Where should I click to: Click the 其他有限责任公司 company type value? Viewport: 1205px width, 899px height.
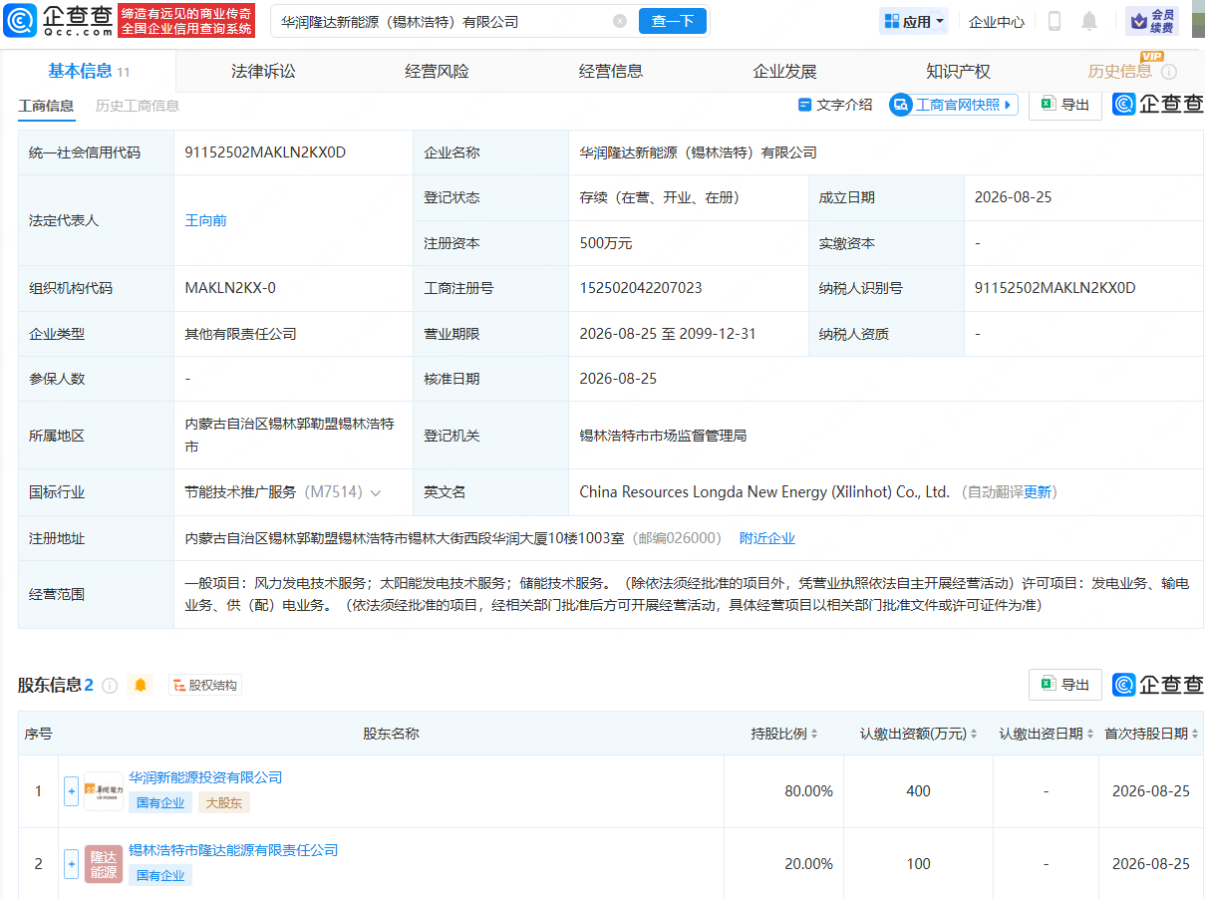tap(241, 334)
